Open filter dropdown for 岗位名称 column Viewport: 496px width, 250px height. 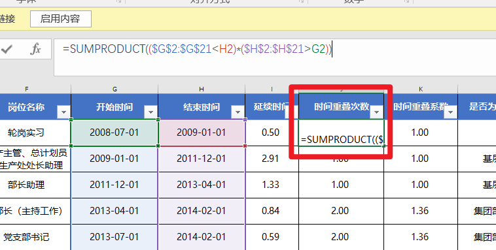pos(64,112)
